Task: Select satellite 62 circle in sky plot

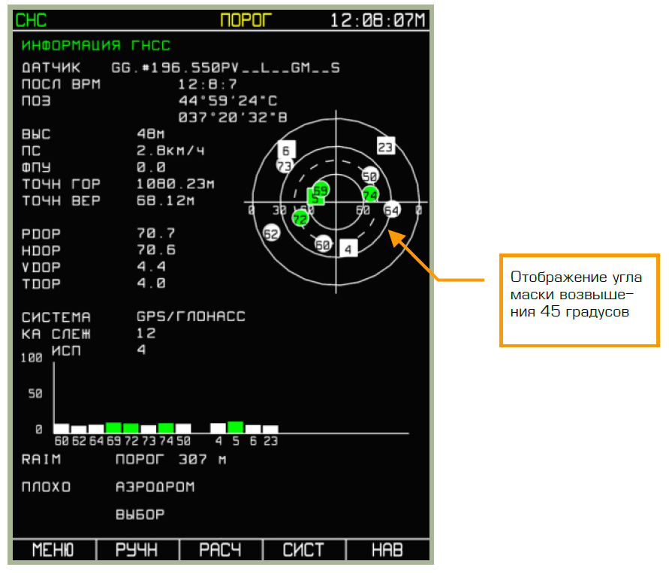Action: coord(271,233)
